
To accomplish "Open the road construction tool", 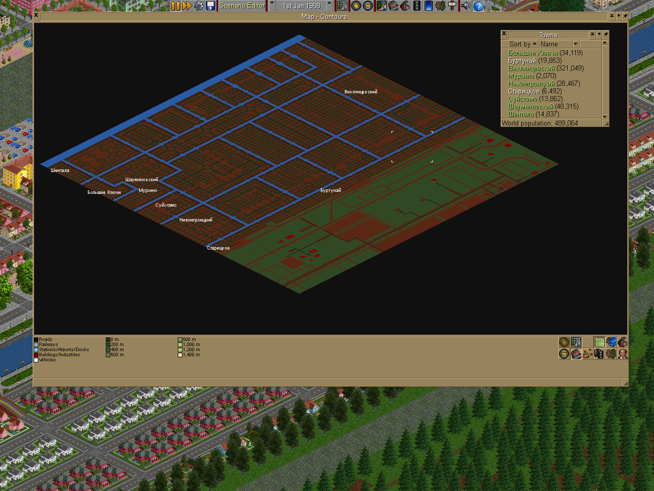I will 416,6.
